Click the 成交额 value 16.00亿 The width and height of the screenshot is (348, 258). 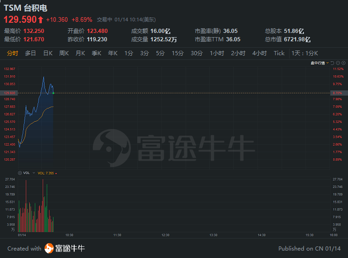(161, 31)
